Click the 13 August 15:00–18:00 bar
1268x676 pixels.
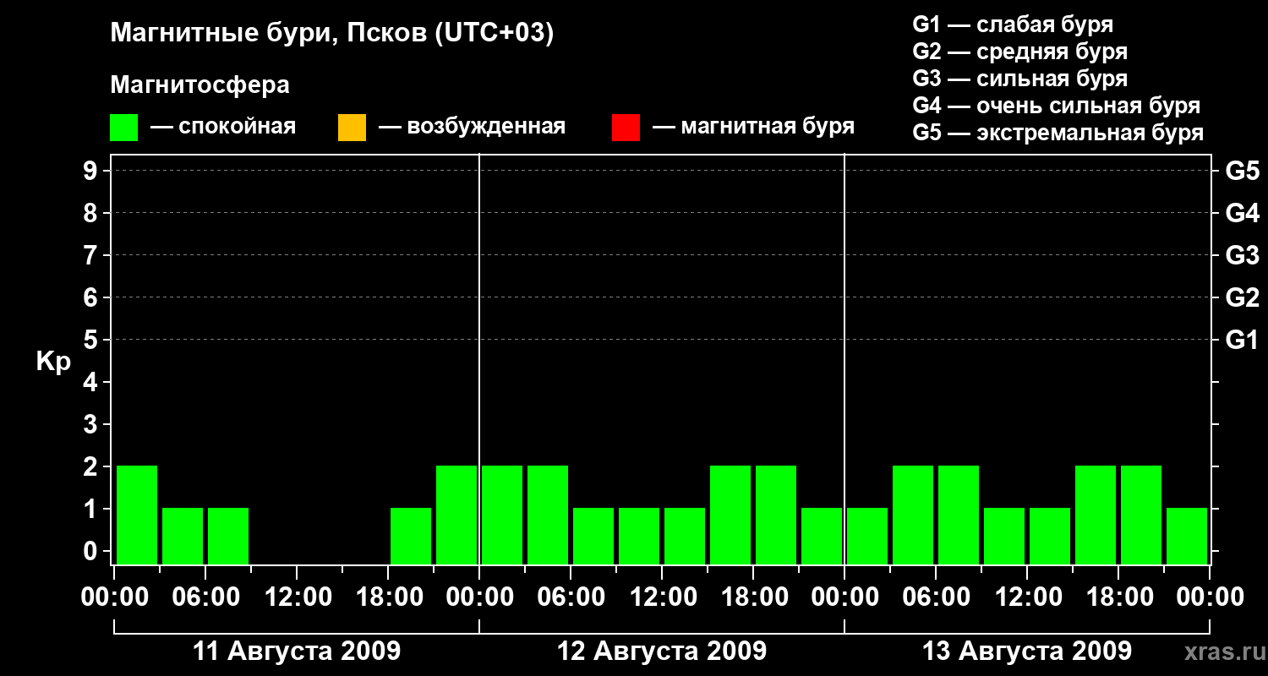click(x=1096, y=515)
